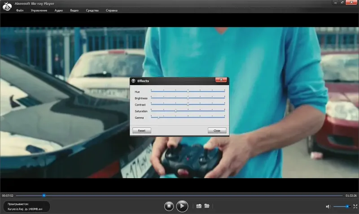Close the Effects dialog with red X
359x214 pixels.
(x=221, y=80)
